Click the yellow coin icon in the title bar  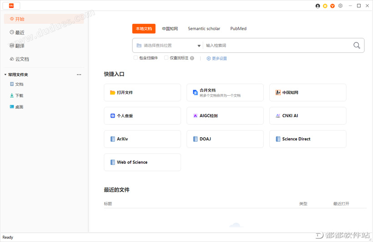click(x=325, y=6)
